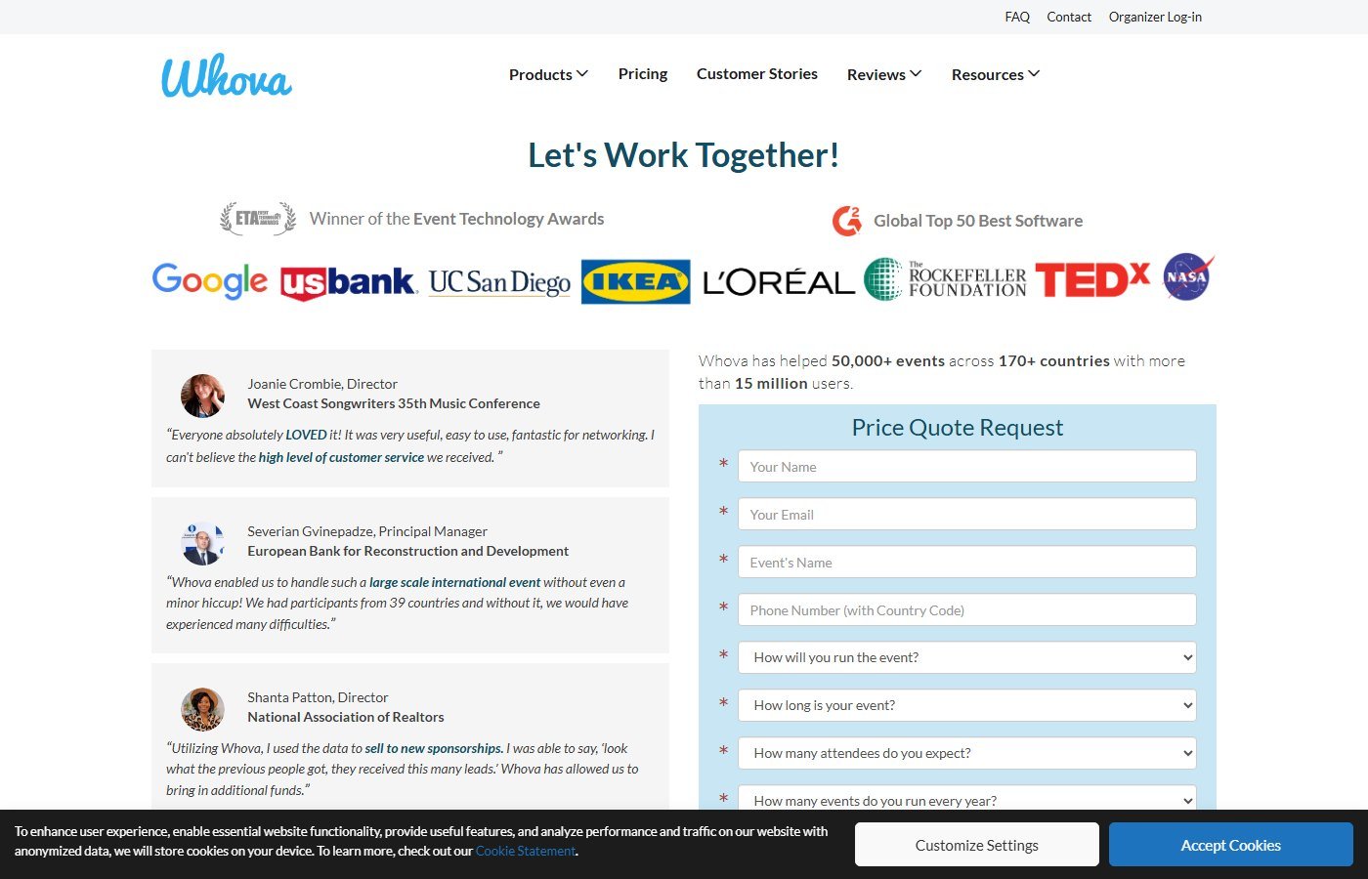
Task: Click 'sell to new sponsorships.' highlighted phrase
Action: (434, 748)
